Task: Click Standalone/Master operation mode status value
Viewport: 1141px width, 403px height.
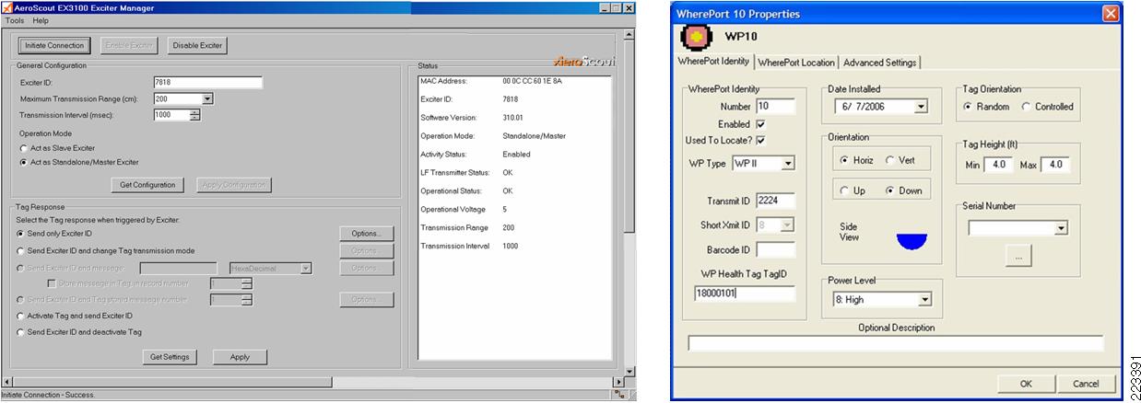Action: point(534,136)
